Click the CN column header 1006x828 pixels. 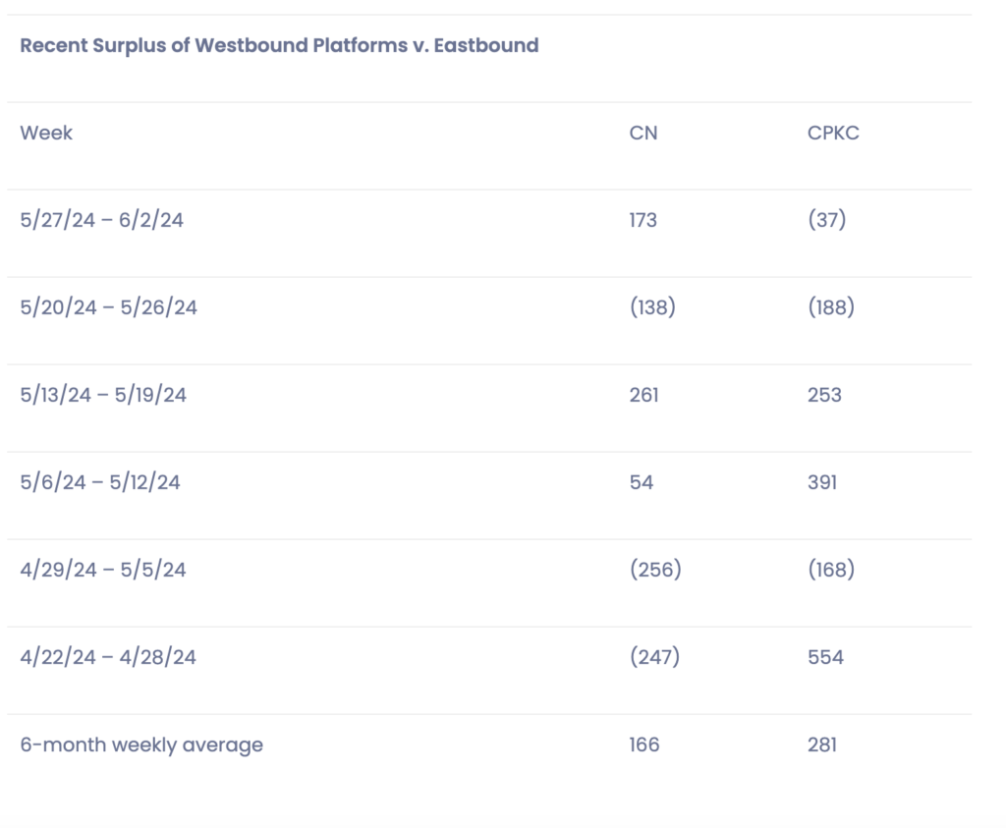tap(643, 133)
